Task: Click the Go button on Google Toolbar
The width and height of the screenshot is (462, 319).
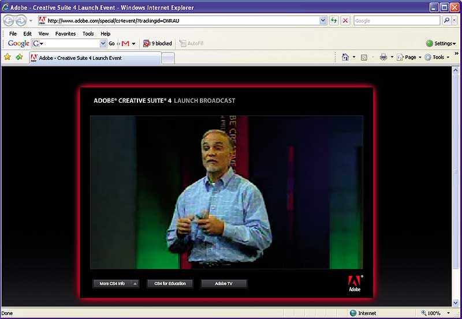Action: click(111, 44)
